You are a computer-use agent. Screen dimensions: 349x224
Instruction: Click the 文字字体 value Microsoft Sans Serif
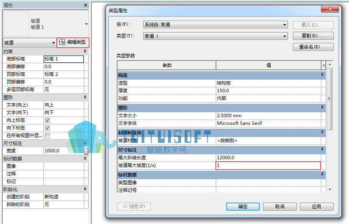click(268, 123)
